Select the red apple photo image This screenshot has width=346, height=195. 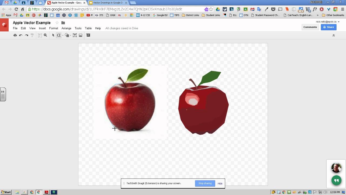130,103
